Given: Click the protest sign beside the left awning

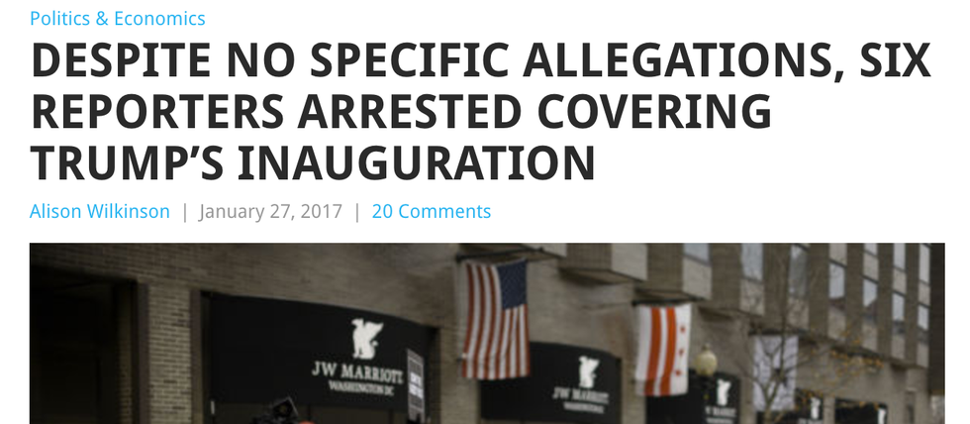Looking at the screenshot, I should [x=415, y=383].
